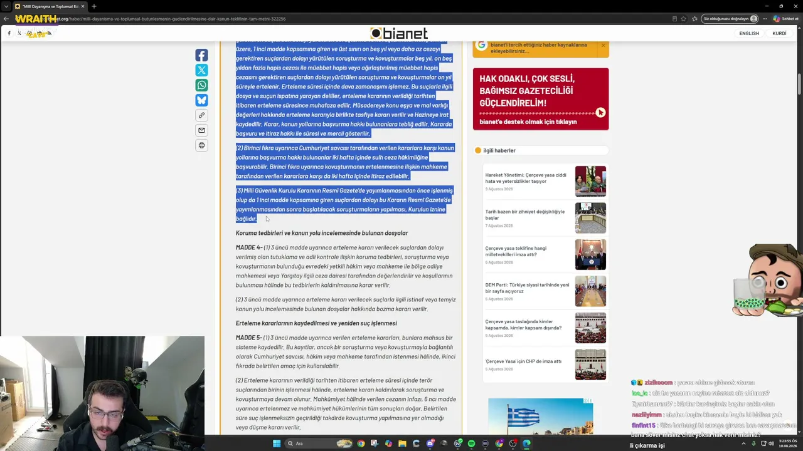Open Discord from the taskbar
Screen dimensions: 803x451
(x=430, y=443)
